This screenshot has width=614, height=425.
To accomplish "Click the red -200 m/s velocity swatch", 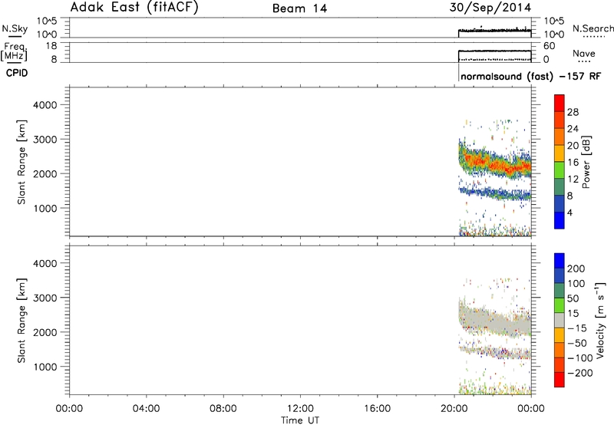I will 560,380.
